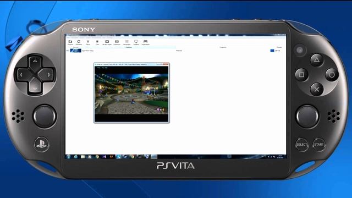Viewport: 352px width, 198px height.
Task: Sort by the Maker column header
Action: click(x=223, y=47)
